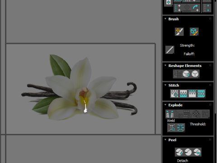The height and width of the screenshot is (163, 217).
Task: Click the Stitch rollout title
Action: 174,86
